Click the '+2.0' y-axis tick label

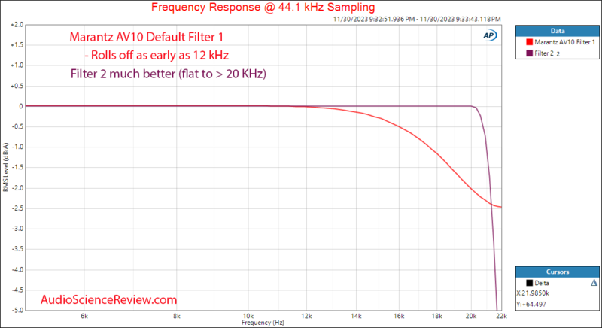(x=17, y=25)
